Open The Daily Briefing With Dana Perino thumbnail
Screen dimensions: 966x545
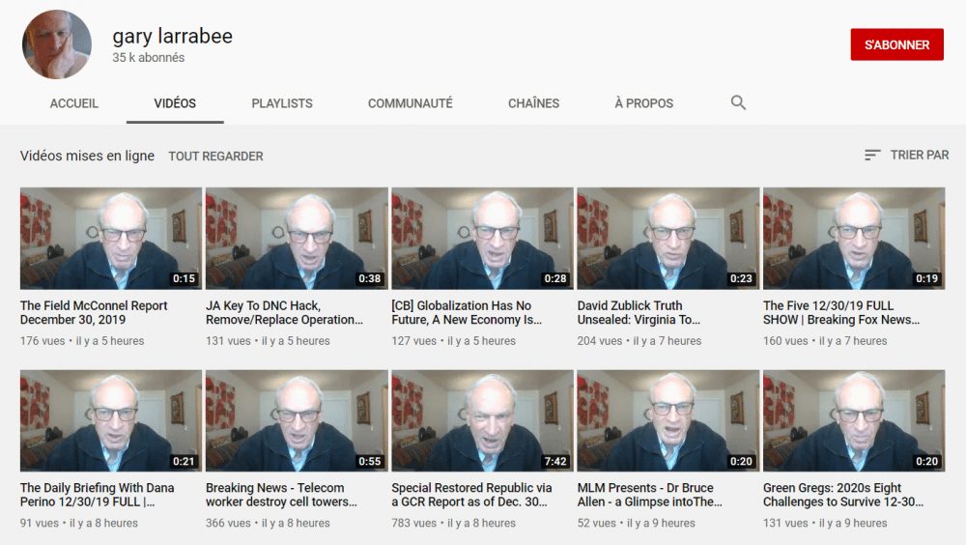pos(111,421)
